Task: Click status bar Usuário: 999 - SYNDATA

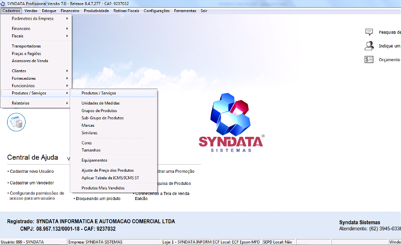Action: [33, 242]
